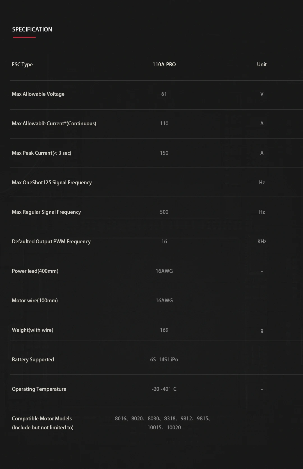Click the Max Allowable Voltage label
The image size is (303, 469).
point(38,94)
